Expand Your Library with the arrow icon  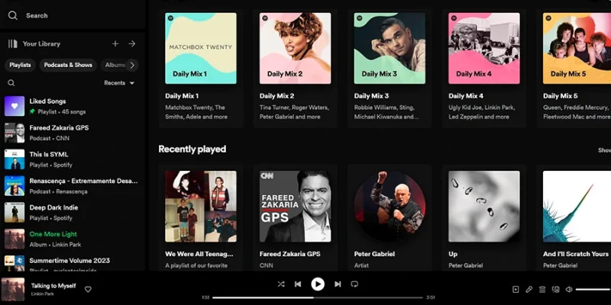click(132, 43)
